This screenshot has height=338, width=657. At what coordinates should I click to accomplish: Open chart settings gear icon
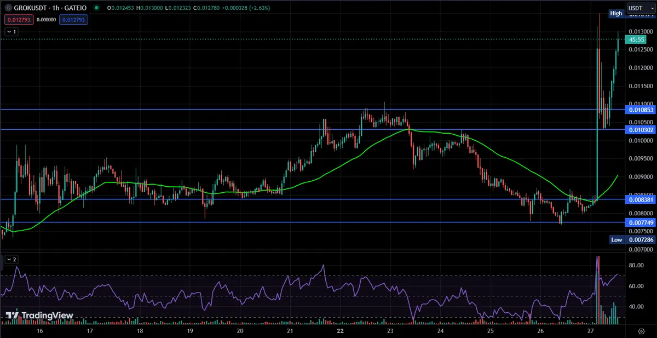[641, 331]
